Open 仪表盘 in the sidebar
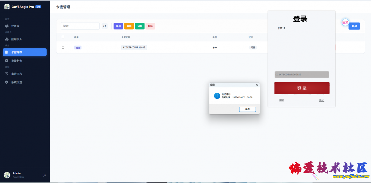The height and width of the screenshot is (183, 371). click(x=15, y=26)
